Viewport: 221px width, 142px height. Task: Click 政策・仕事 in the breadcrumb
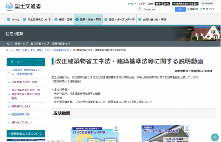click(21, 50)
